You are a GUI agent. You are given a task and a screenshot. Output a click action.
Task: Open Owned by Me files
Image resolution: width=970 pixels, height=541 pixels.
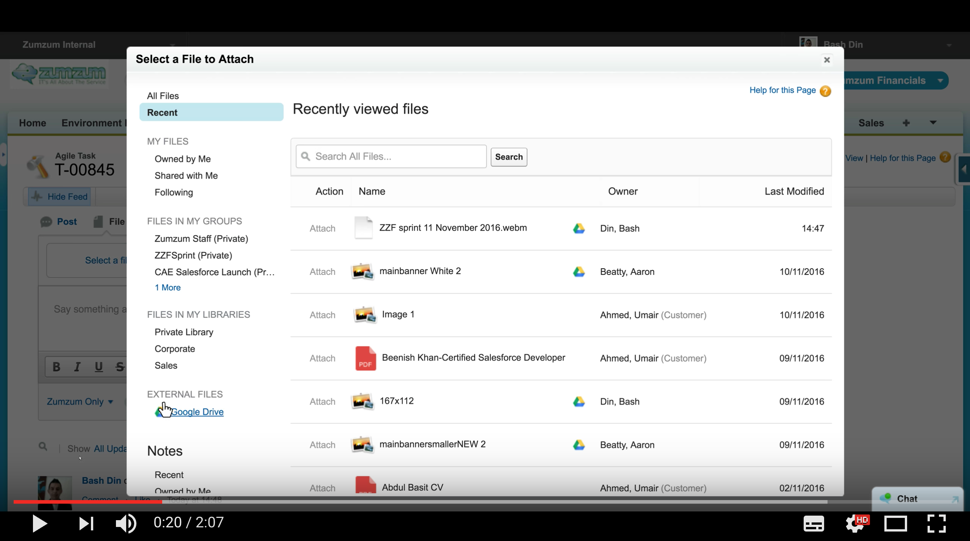pyautogui.click(x=183, y=159)
